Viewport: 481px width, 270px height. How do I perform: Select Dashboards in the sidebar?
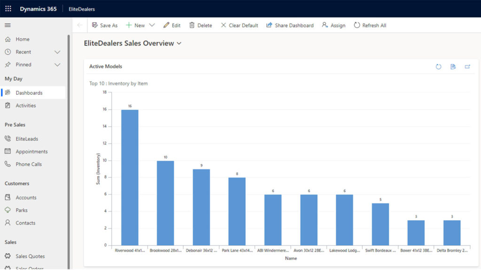pos(33,92)
